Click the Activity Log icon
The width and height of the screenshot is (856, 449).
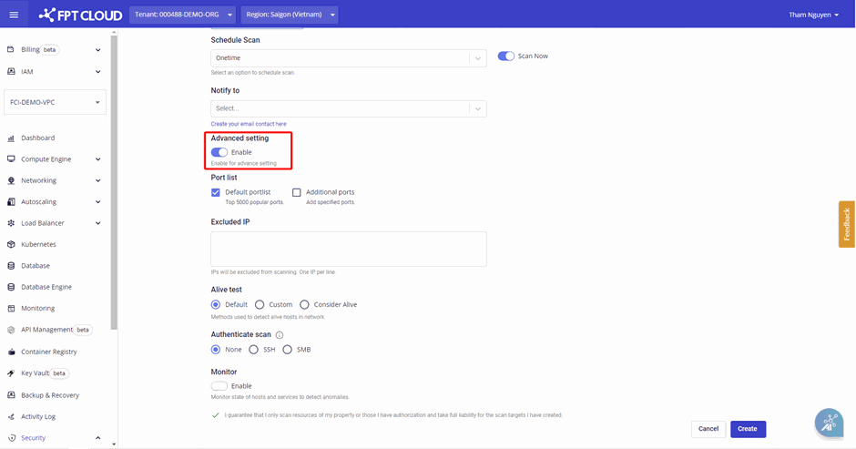click(x=10, y=417)
